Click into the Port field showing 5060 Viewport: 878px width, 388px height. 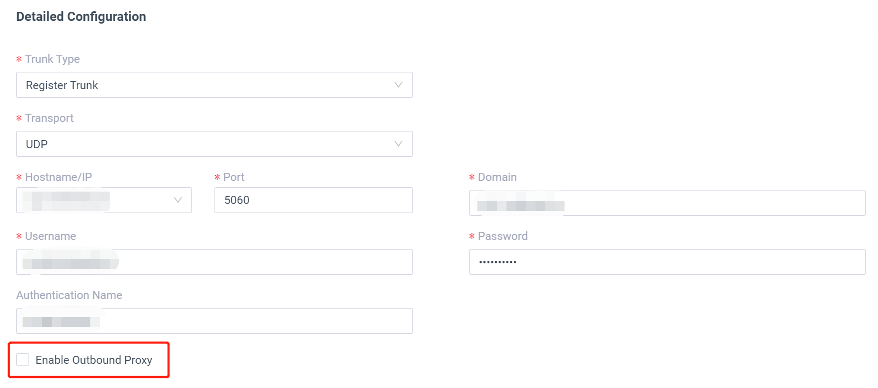tap(313, 200)
